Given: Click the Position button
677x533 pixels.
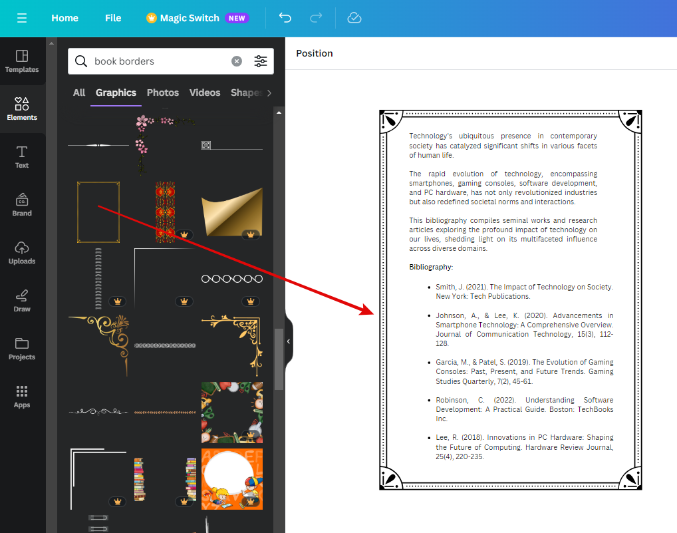Looking at the screenshot, I should click(315, 53).
